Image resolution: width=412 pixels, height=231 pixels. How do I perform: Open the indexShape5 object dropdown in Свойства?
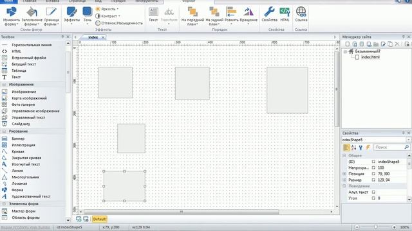pyautogui.click(x=408, y=140)
